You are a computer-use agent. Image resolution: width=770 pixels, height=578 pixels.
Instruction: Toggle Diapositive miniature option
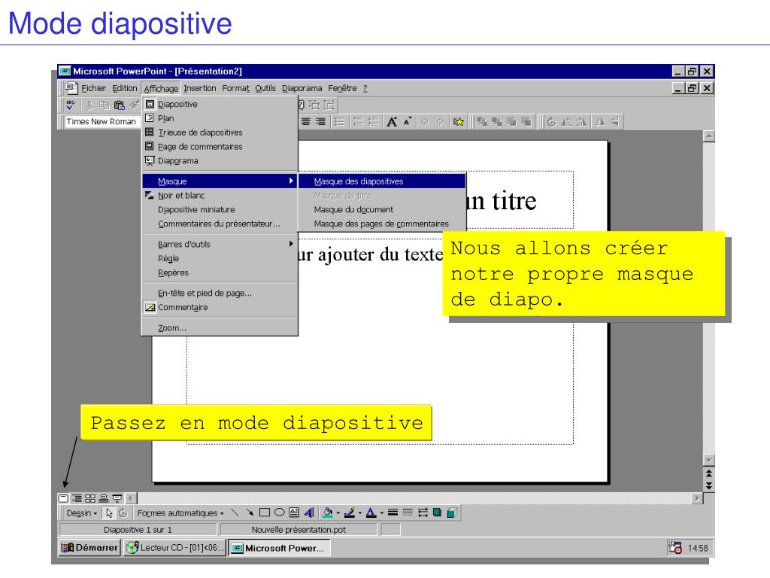click(220, 209)
